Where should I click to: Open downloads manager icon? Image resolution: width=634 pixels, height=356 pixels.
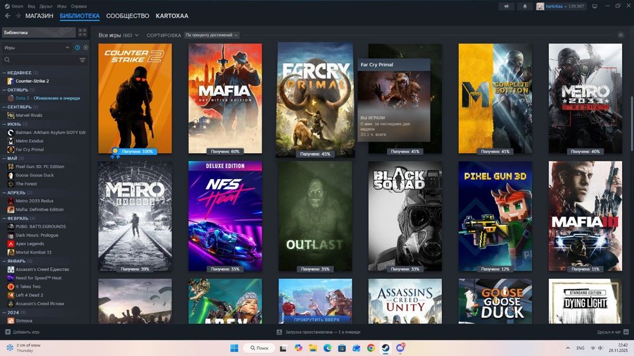(279, 332)
